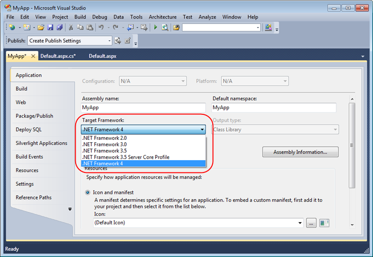Show more property page tabs below Reference Paths
Screen dimensions: 373x257
[70, 209]
